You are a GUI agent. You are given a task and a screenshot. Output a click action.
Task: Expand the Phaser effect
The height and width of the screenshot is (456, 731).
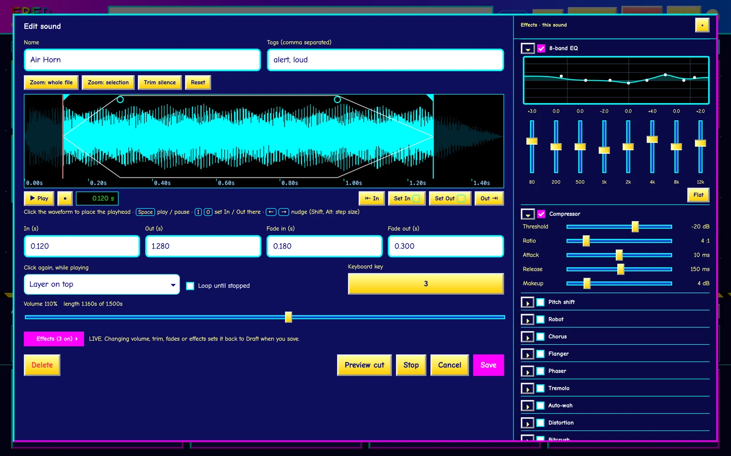pos(527,372)
